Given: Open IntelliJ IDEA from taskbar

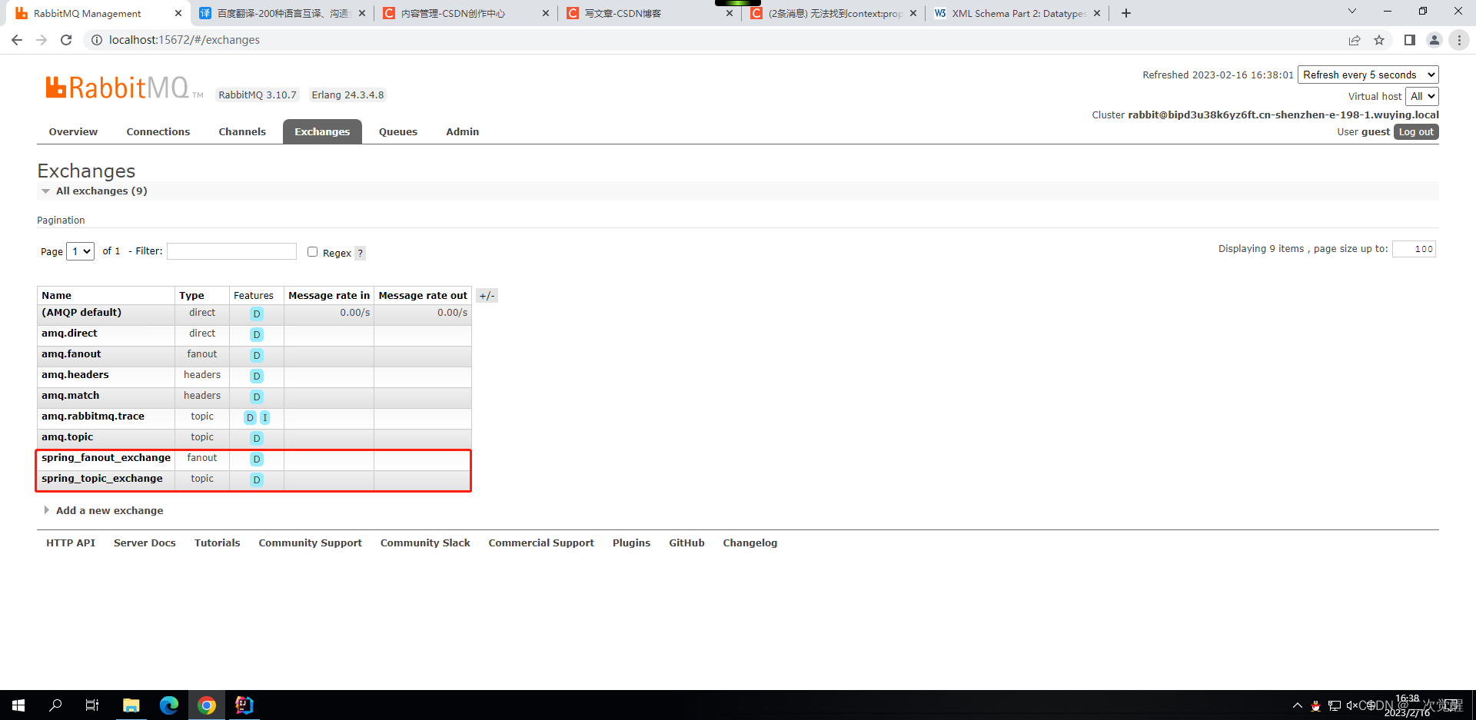Looking at the screenshot, I should click(x=244, y=705).
